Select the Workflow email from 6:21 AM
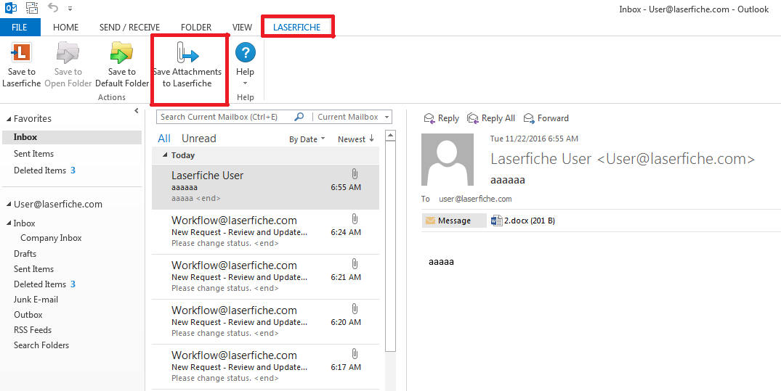781x391 pixels. [x=265, y=276]
